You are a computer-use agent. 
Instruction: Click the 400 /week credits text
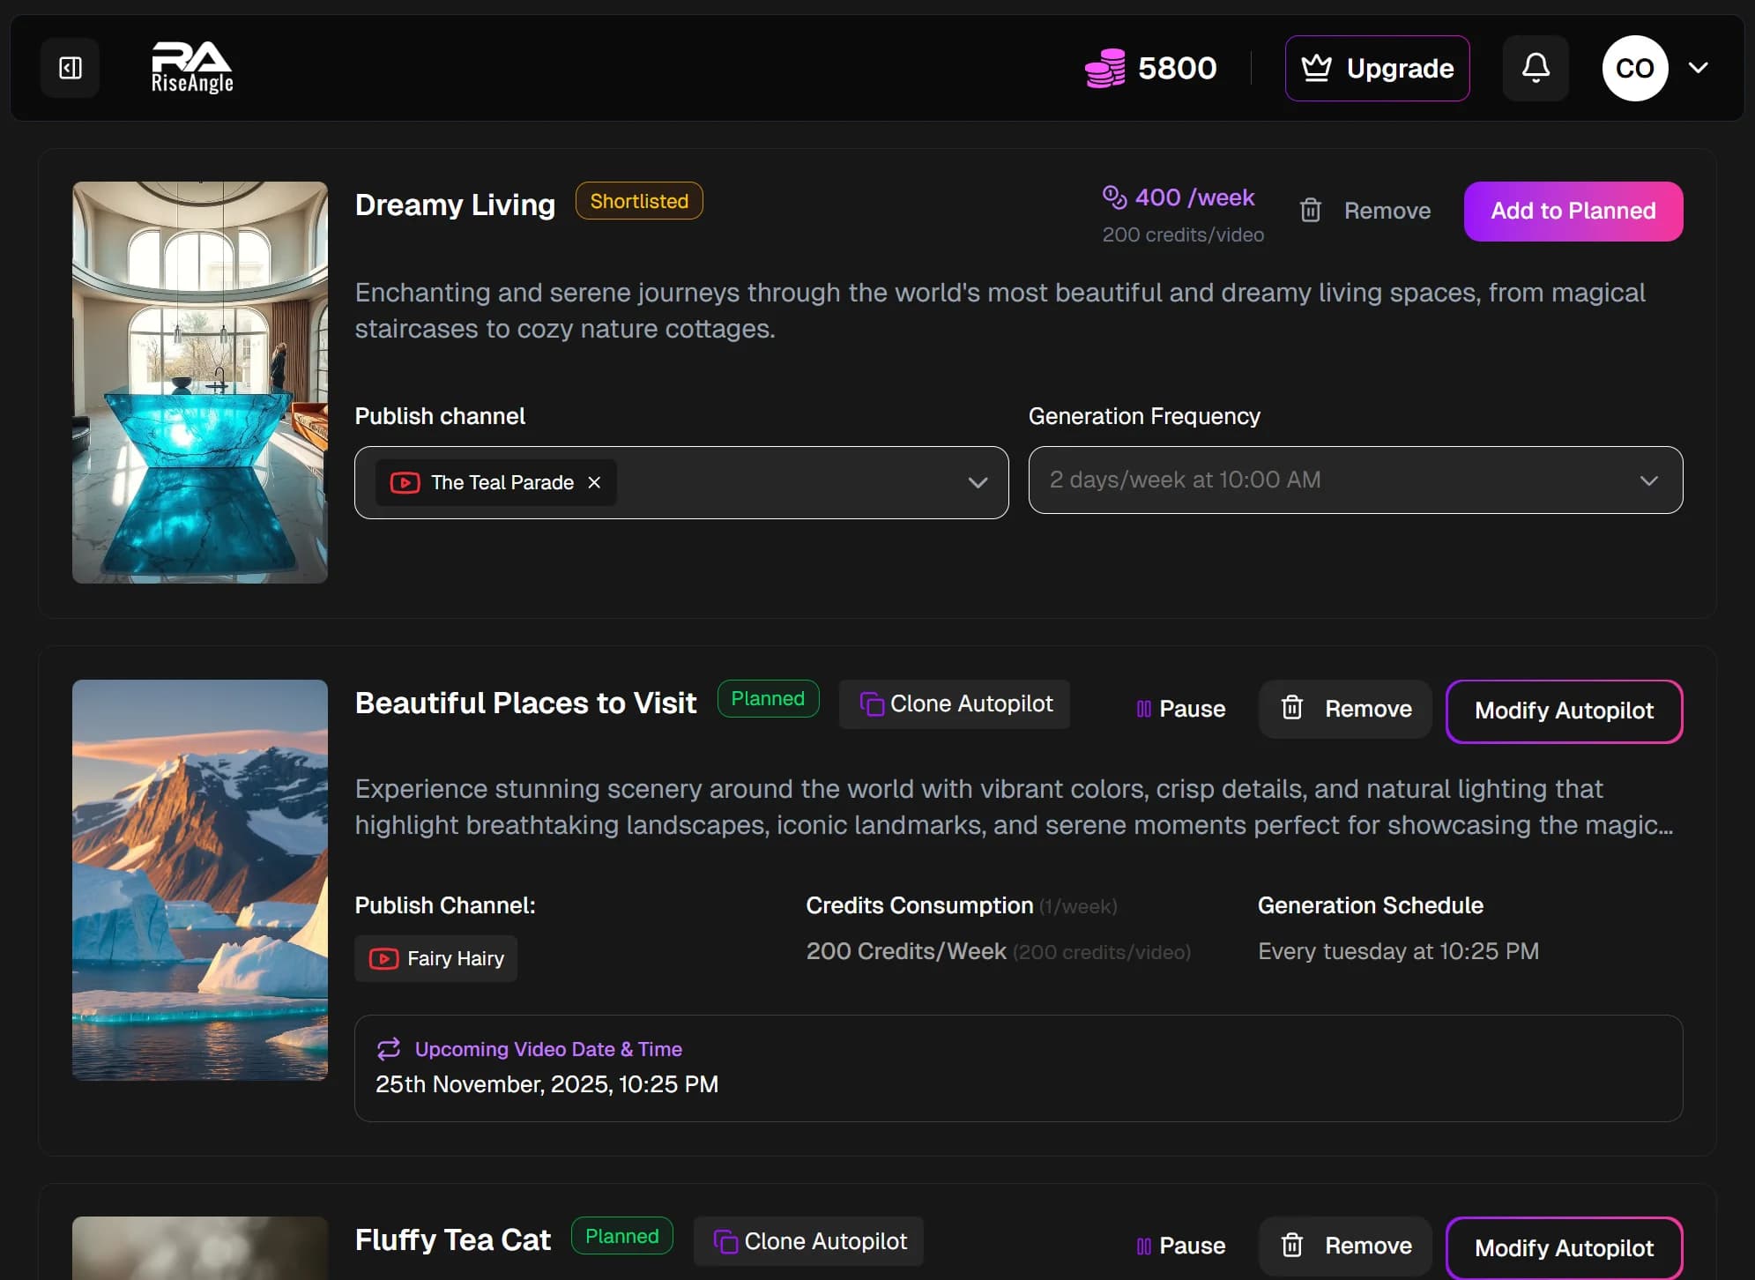pyautogui.click(x=1194, y=197)
